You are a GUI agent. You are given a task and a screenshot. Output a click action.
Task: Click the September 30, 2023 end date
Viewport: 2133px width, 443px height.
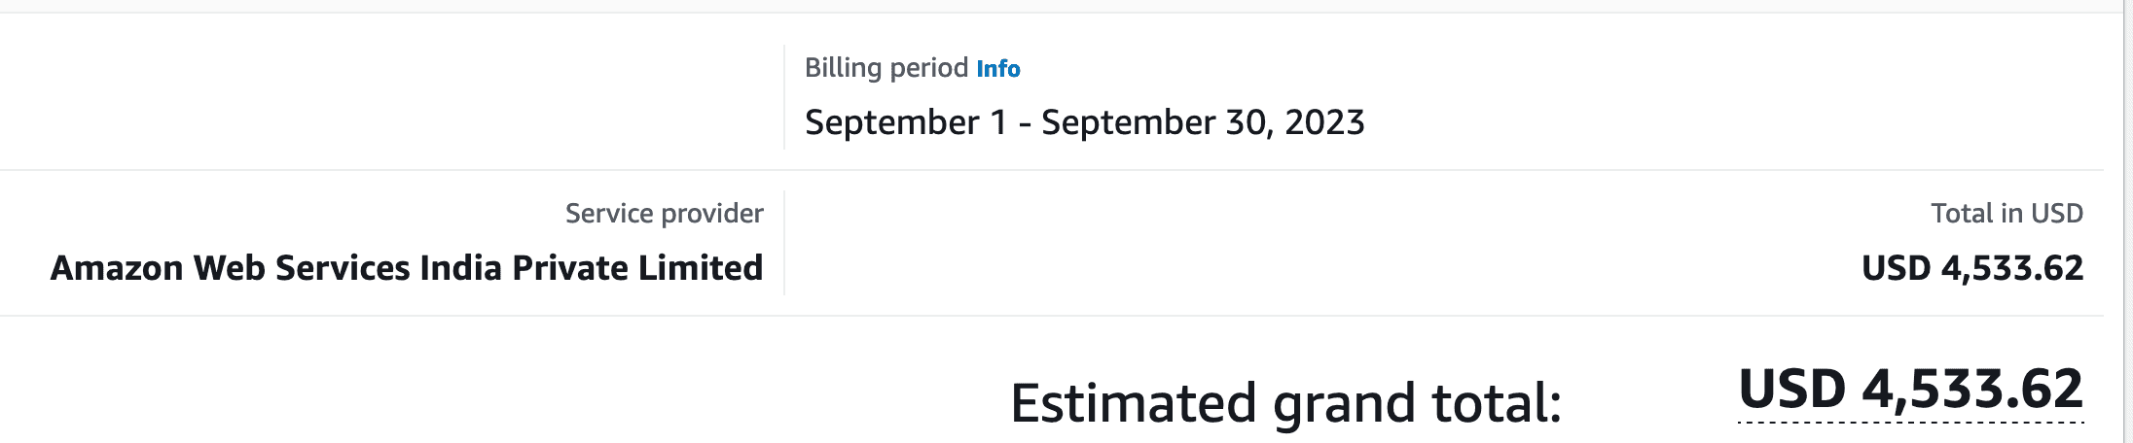(x=1203, y=122)
